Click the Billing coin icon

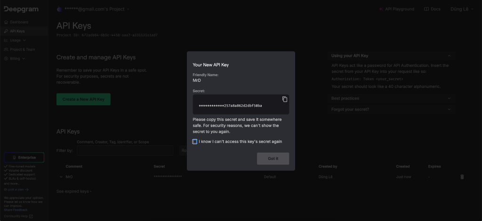point(6,58)
